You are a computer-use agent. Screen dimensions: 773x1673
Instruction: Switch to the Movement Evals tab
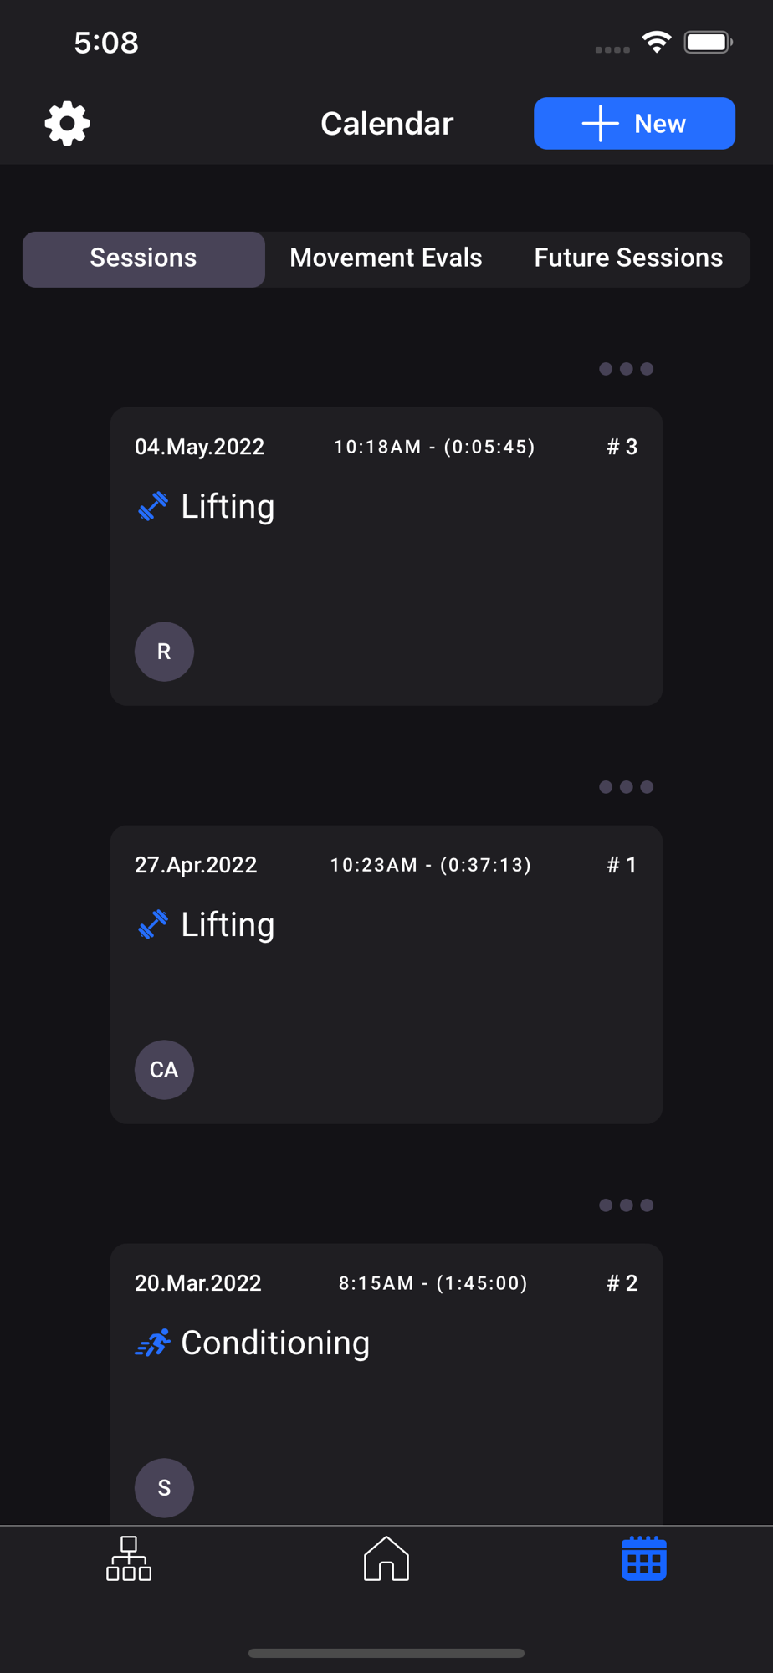[x=386, y=258]
